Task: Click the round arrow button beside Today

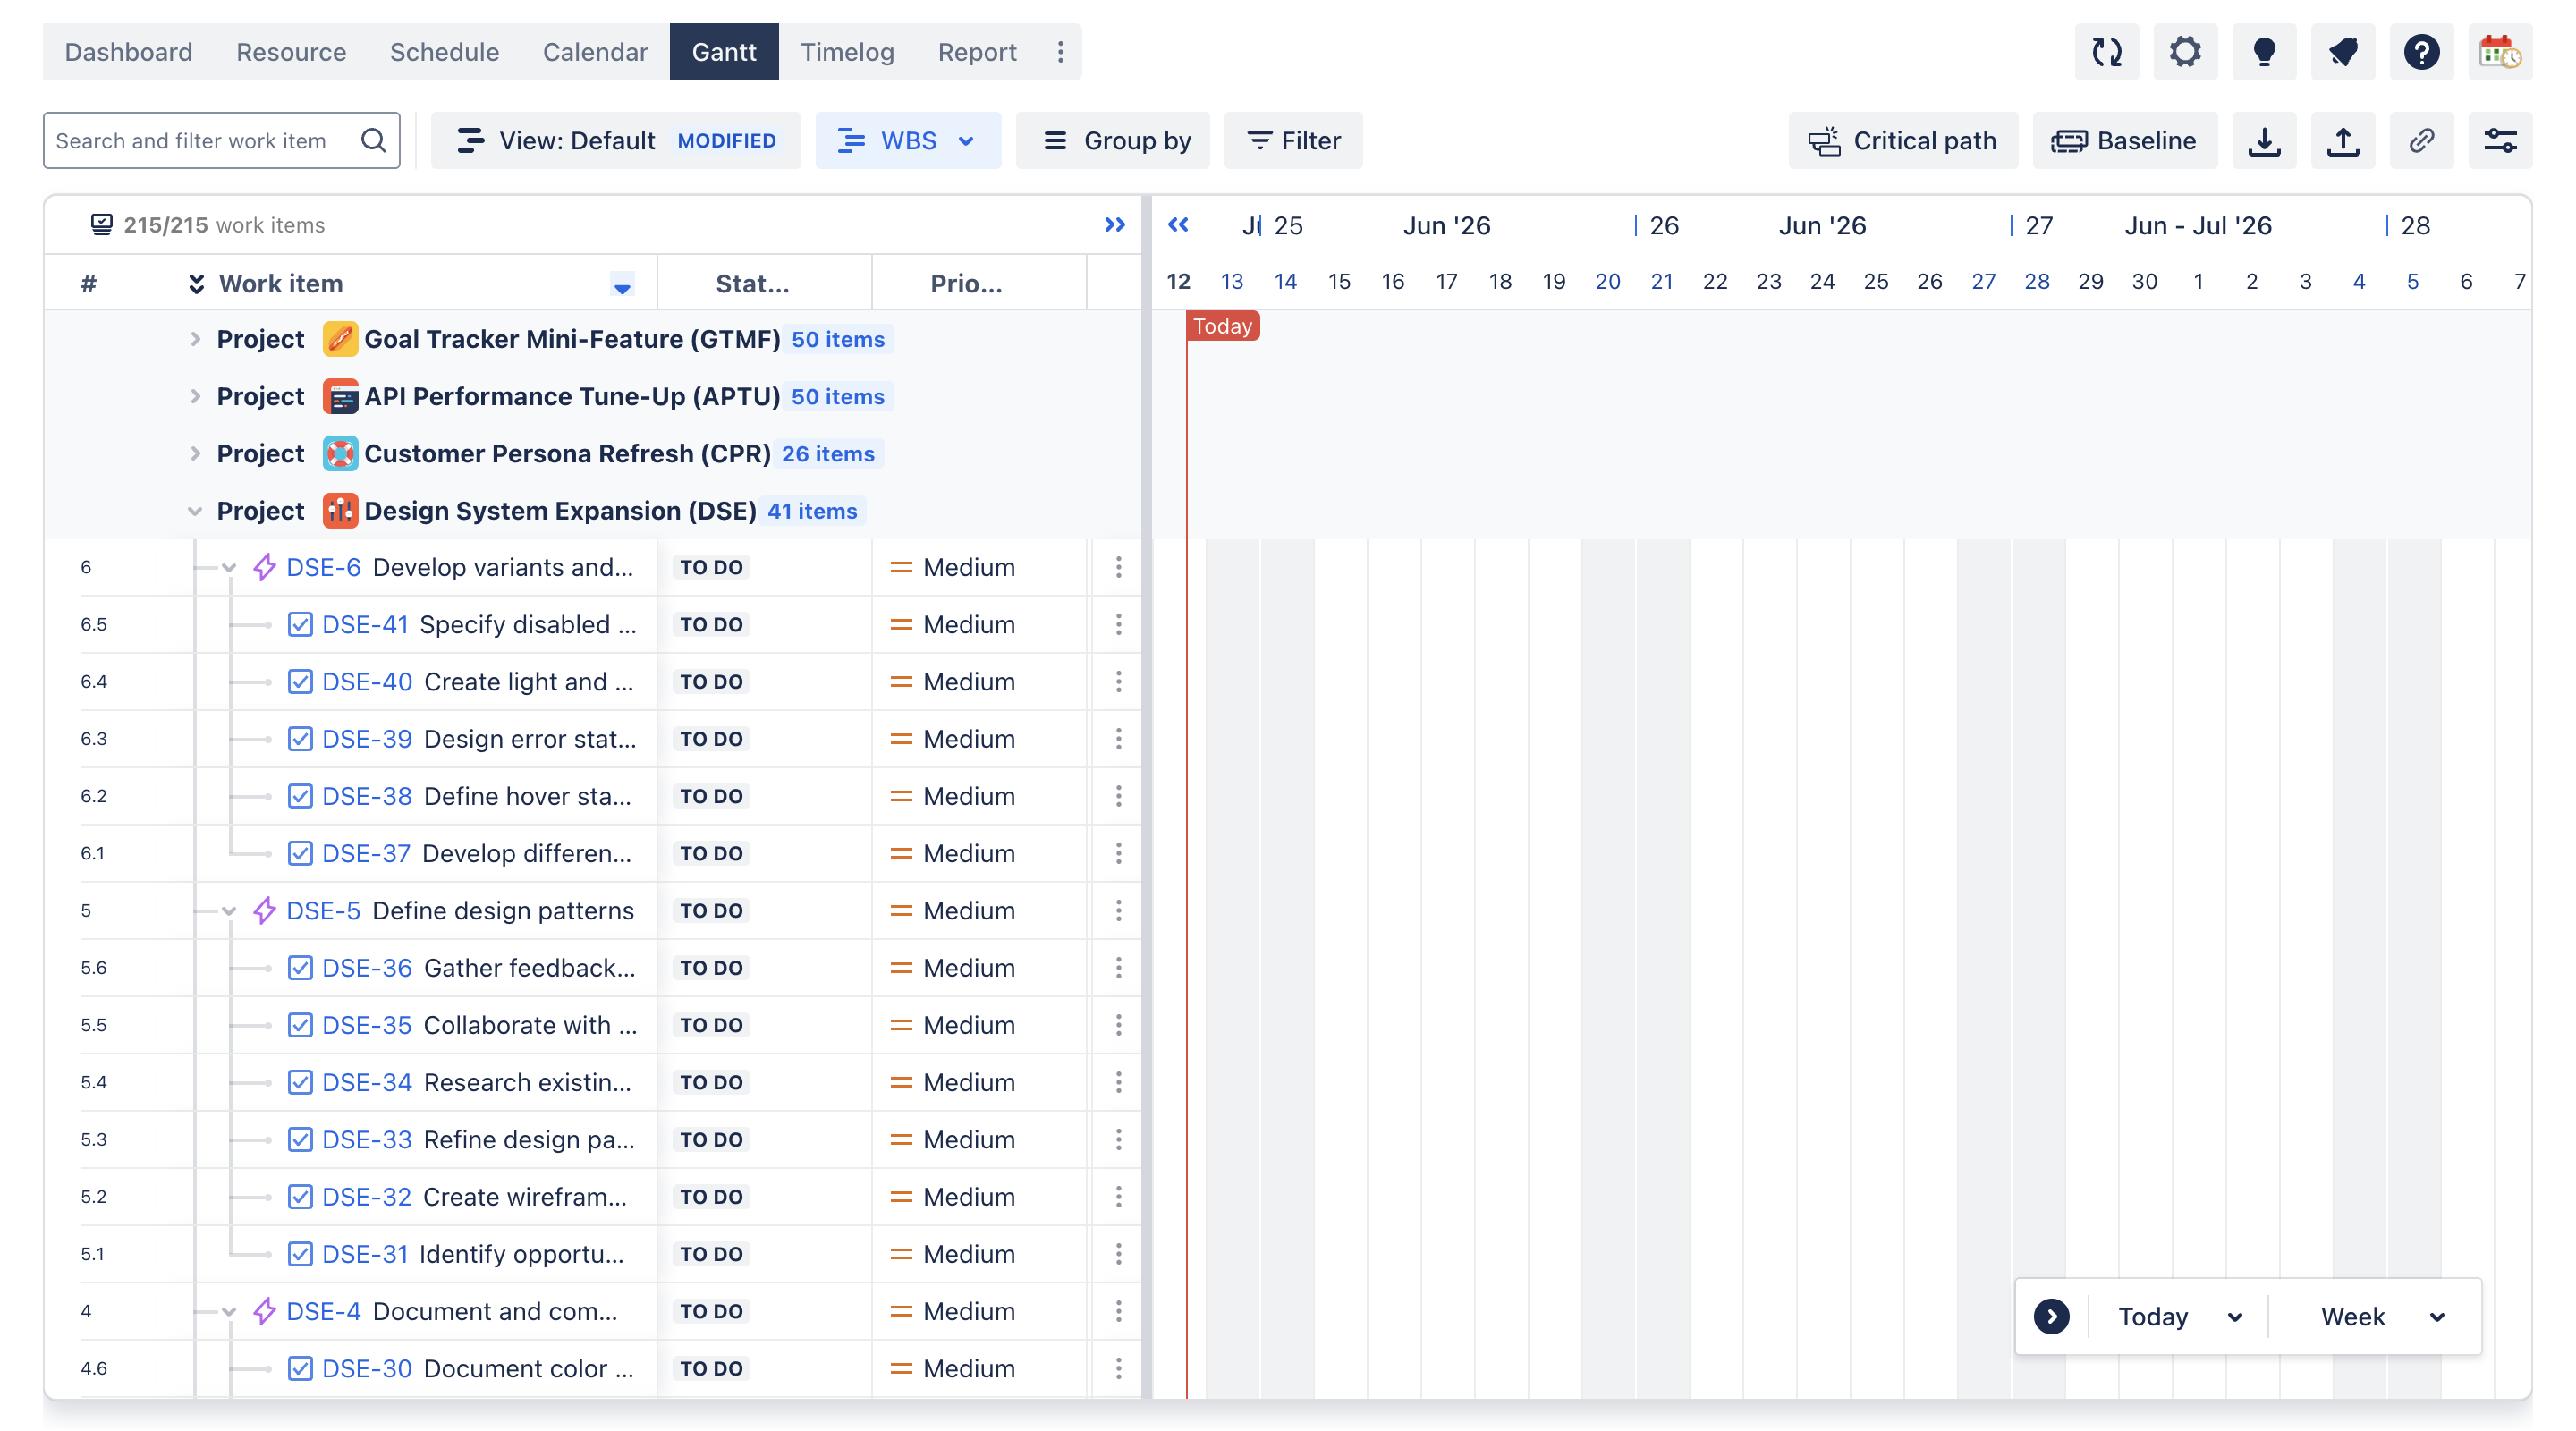Action: tap(2051, 1316)
